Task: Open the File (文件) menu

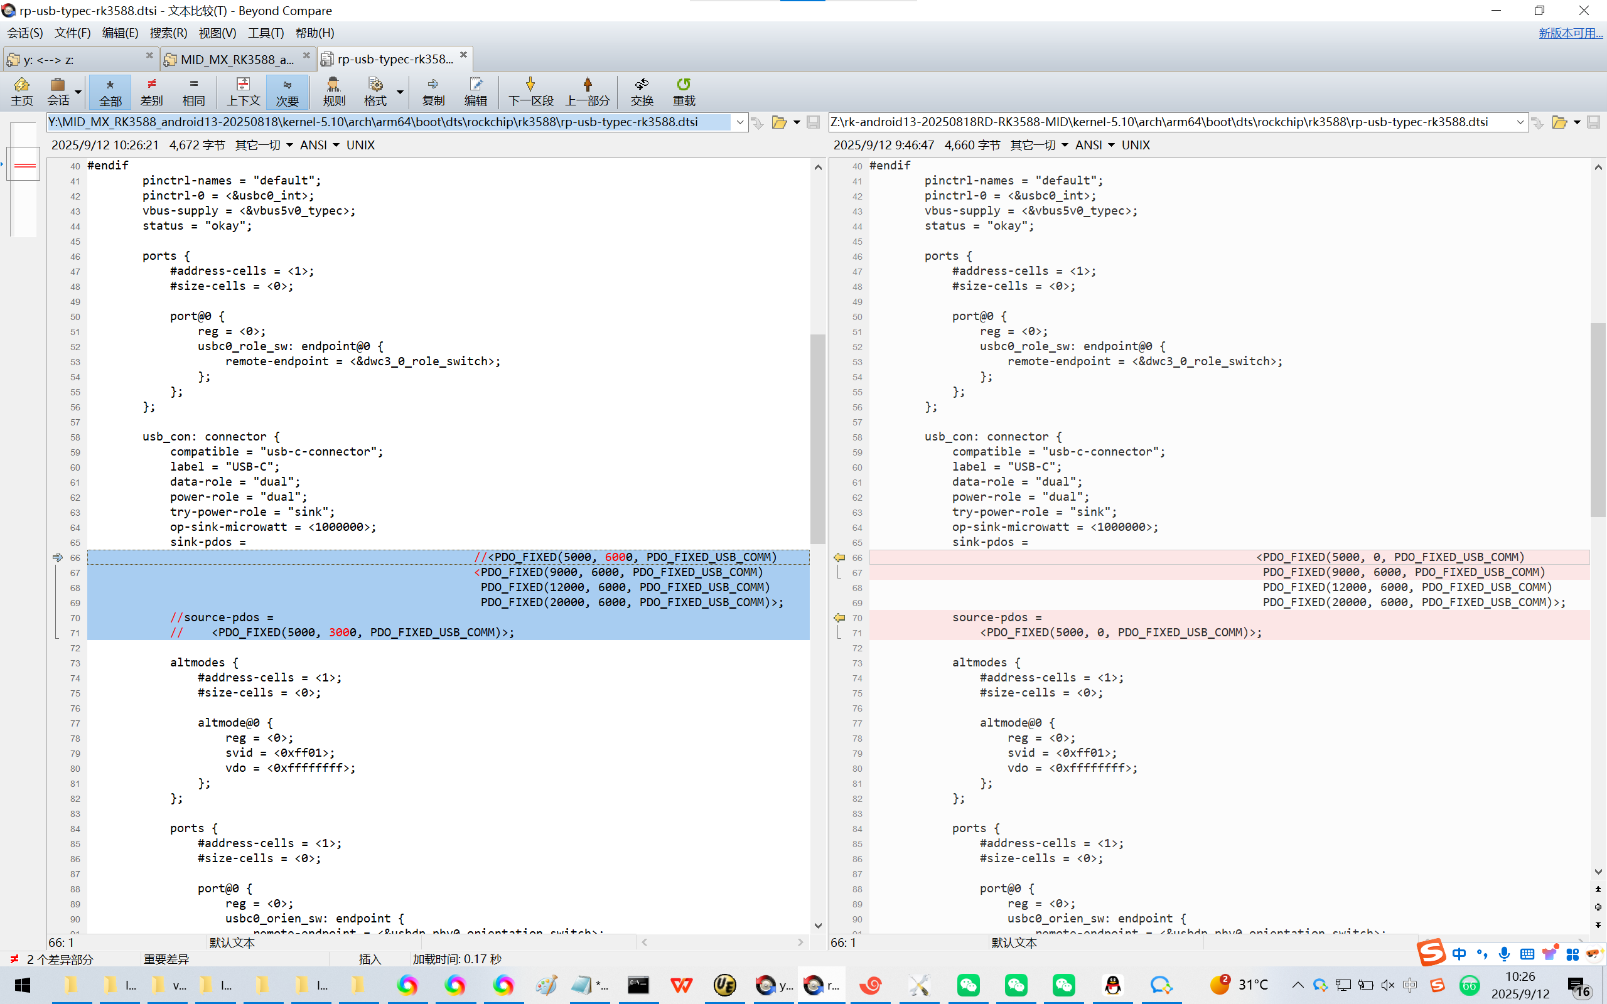Action: [x=72, y=33]
